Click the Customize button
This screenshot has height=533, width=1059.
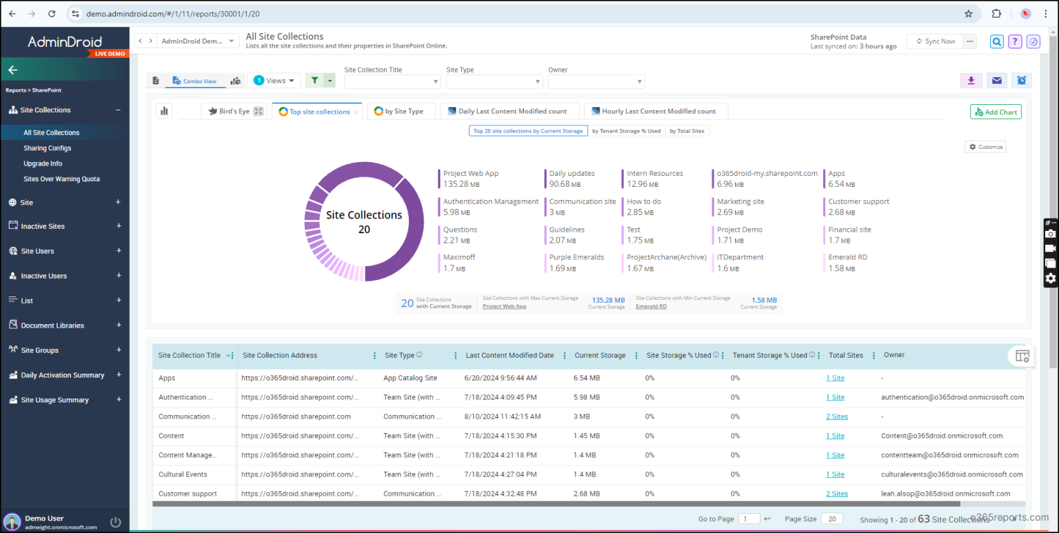pyautogui.click(x=985, y=147)
